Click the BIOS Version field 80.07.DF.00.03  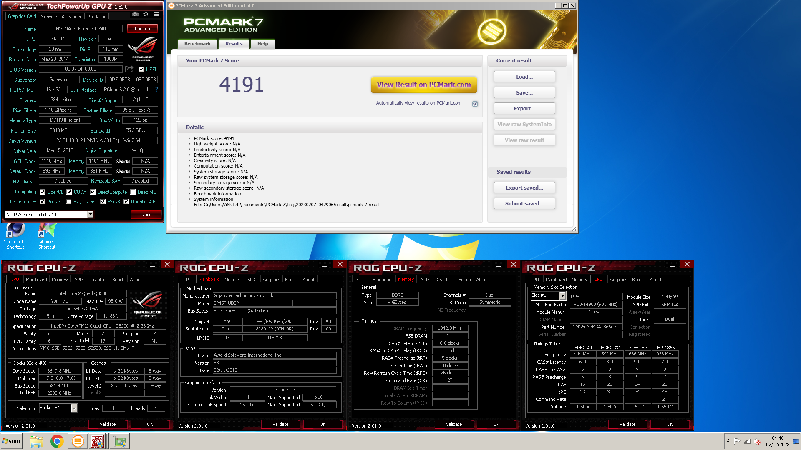click(x=81, y=69)
